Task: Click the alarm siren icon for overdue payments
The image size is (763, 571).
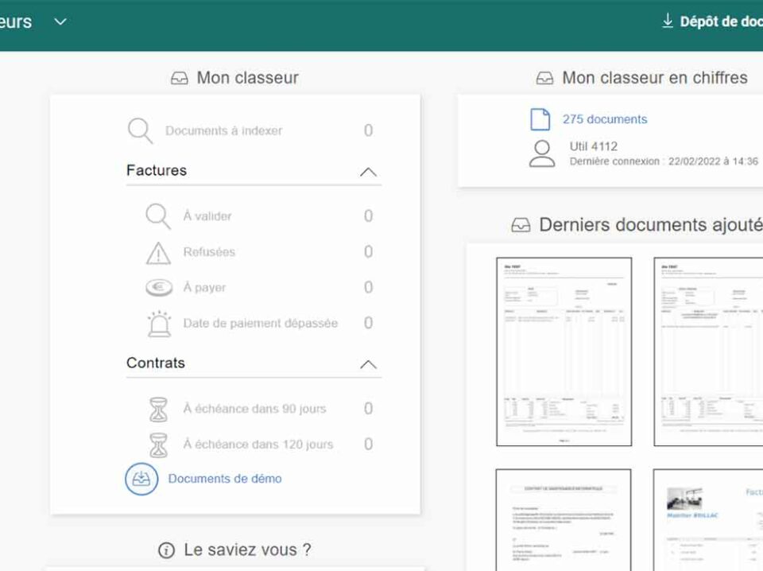Action: [x=158, y=324]
